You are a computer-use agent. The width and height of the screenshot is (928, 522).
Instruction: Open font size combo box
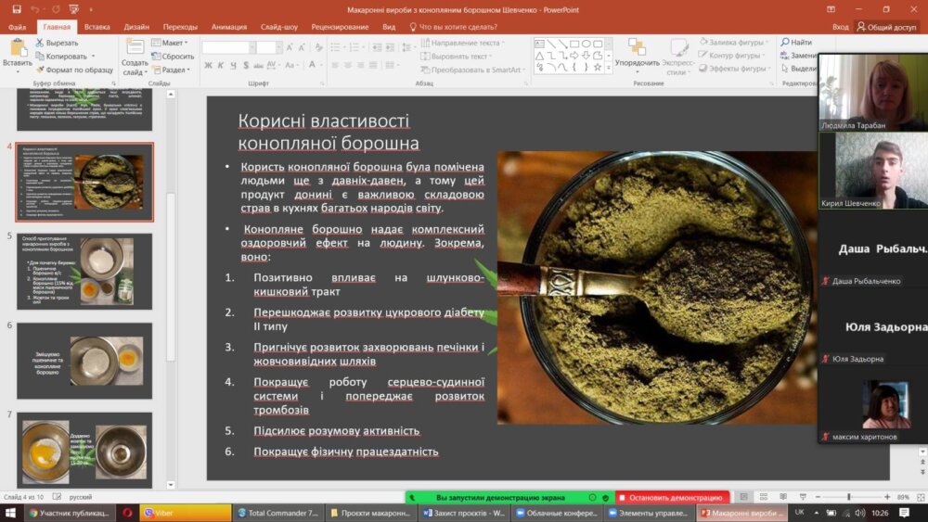point(269,47)
